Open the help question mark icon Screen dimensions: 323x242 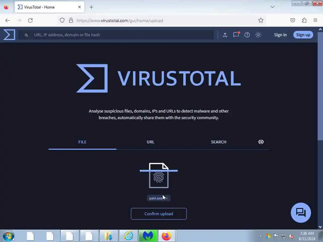pos(247,35)
